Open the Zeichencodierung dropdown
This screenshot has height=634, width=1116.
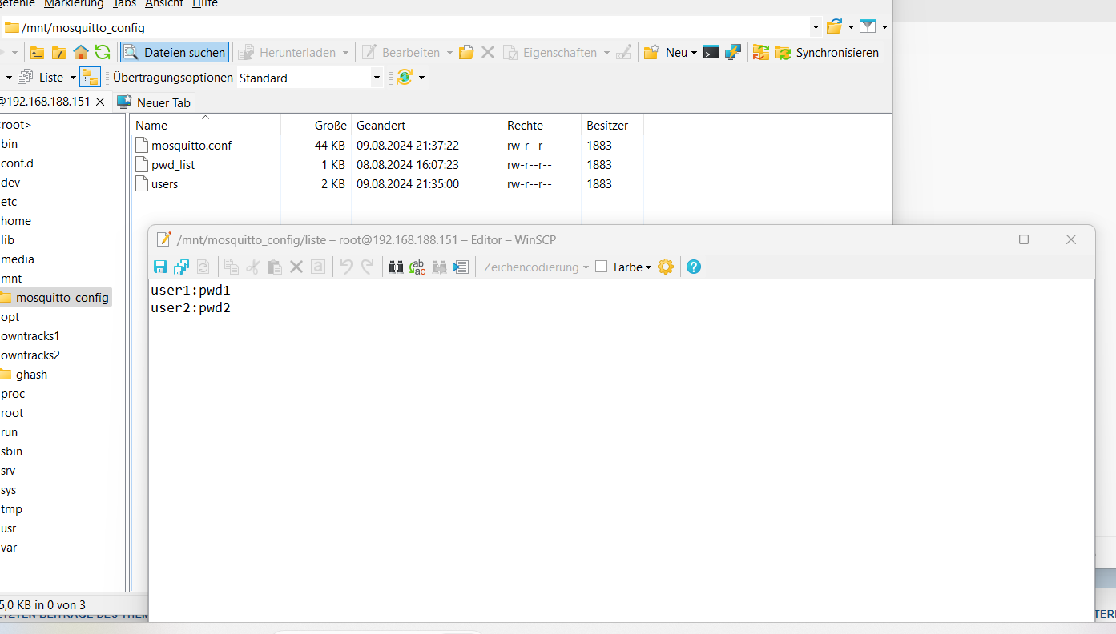[x=536, y=267]
